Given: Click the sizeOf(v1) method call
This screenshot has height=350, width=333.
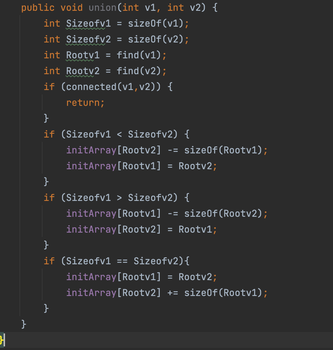Looking at the screenshot, I should tap(150, 23).
